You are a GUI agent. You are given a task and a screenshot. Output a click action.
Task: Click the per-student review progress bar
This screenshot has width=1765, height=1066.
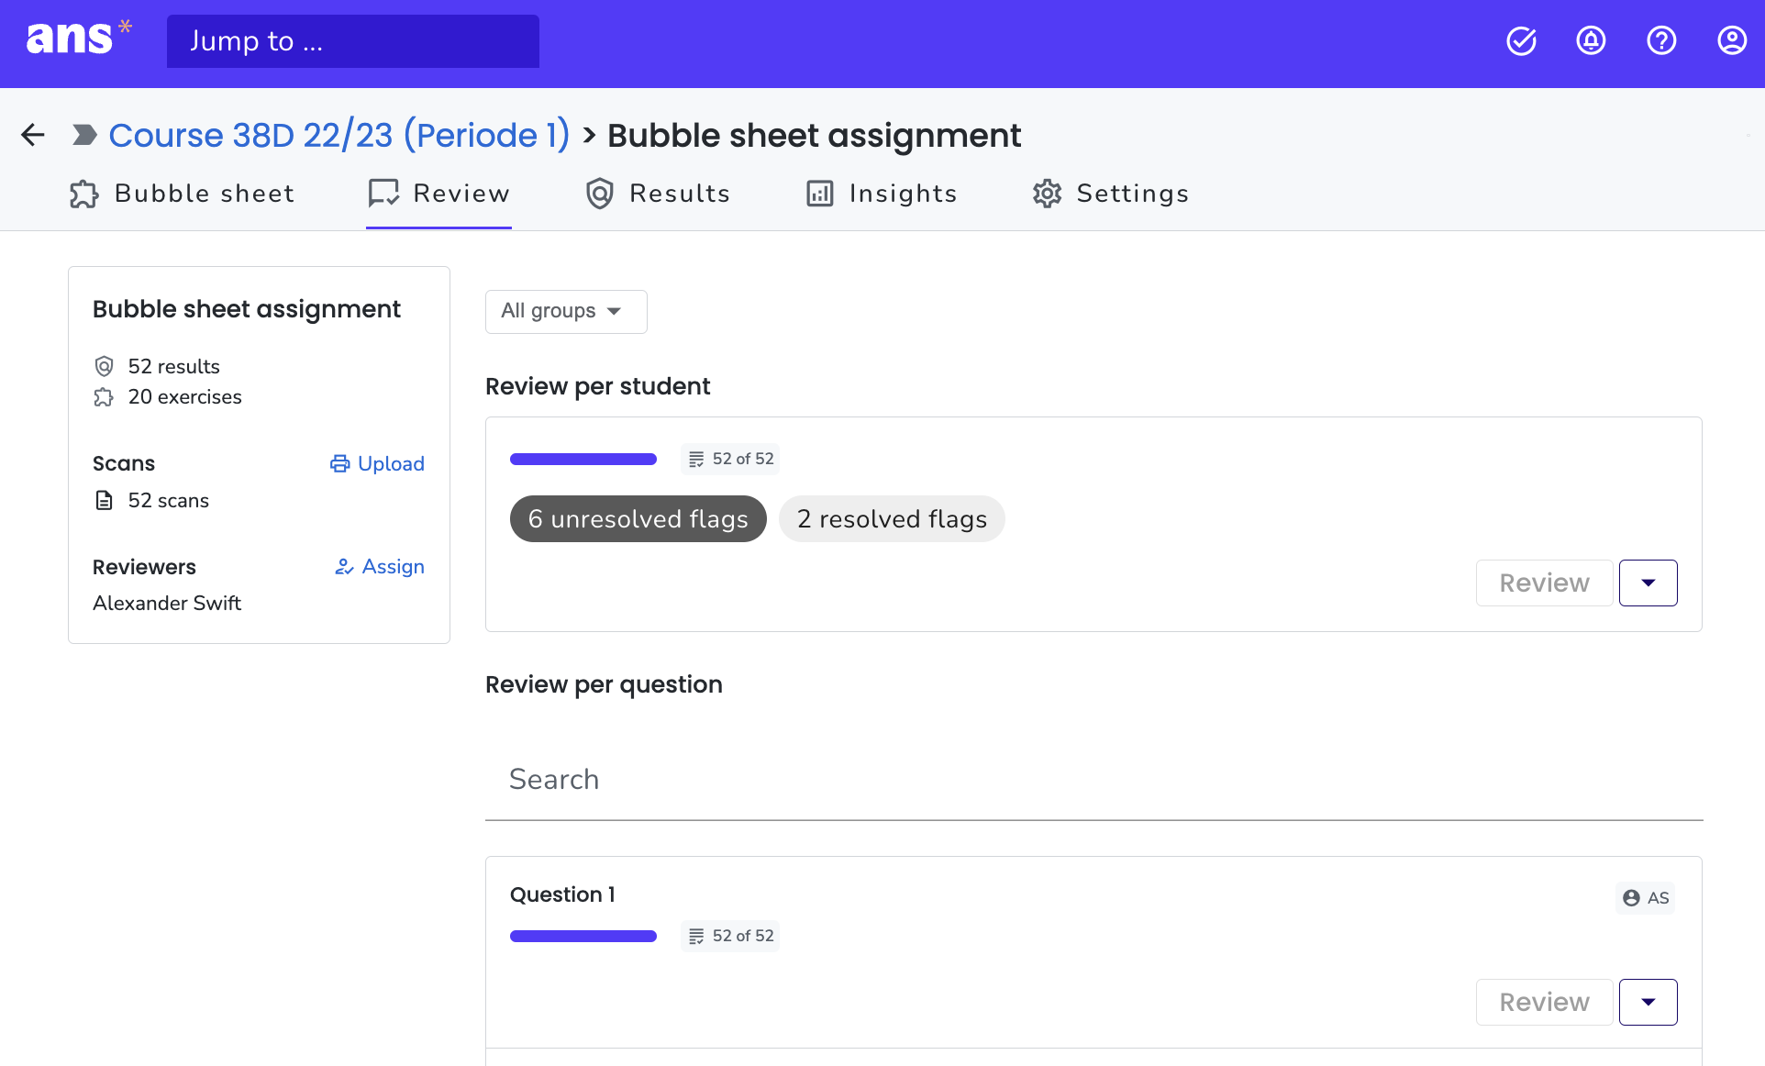point(583,459)
